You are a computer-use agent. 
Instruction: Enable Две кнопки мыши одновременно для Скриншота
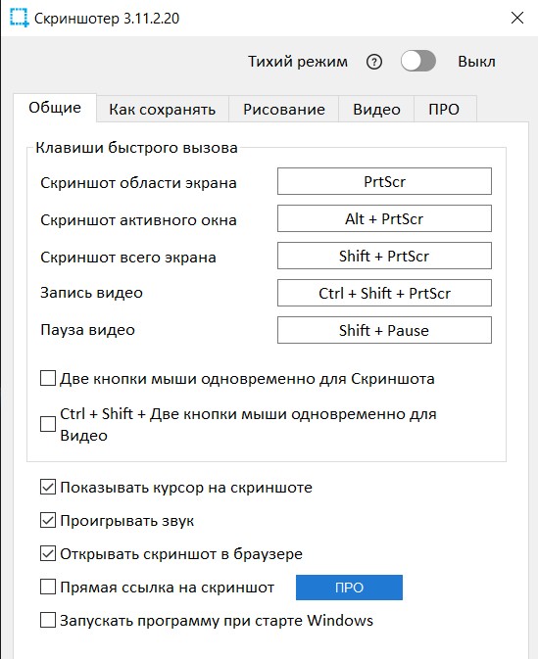pyautogui.click(x=48, y=378)
